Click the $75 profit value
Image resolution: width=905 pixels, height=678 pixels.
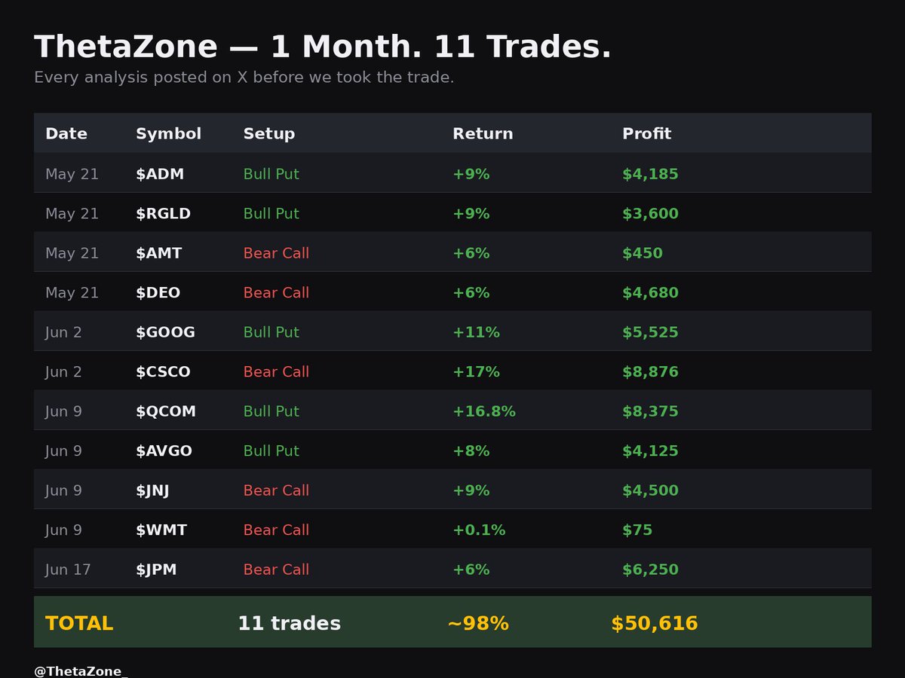[x=637, y=530]
